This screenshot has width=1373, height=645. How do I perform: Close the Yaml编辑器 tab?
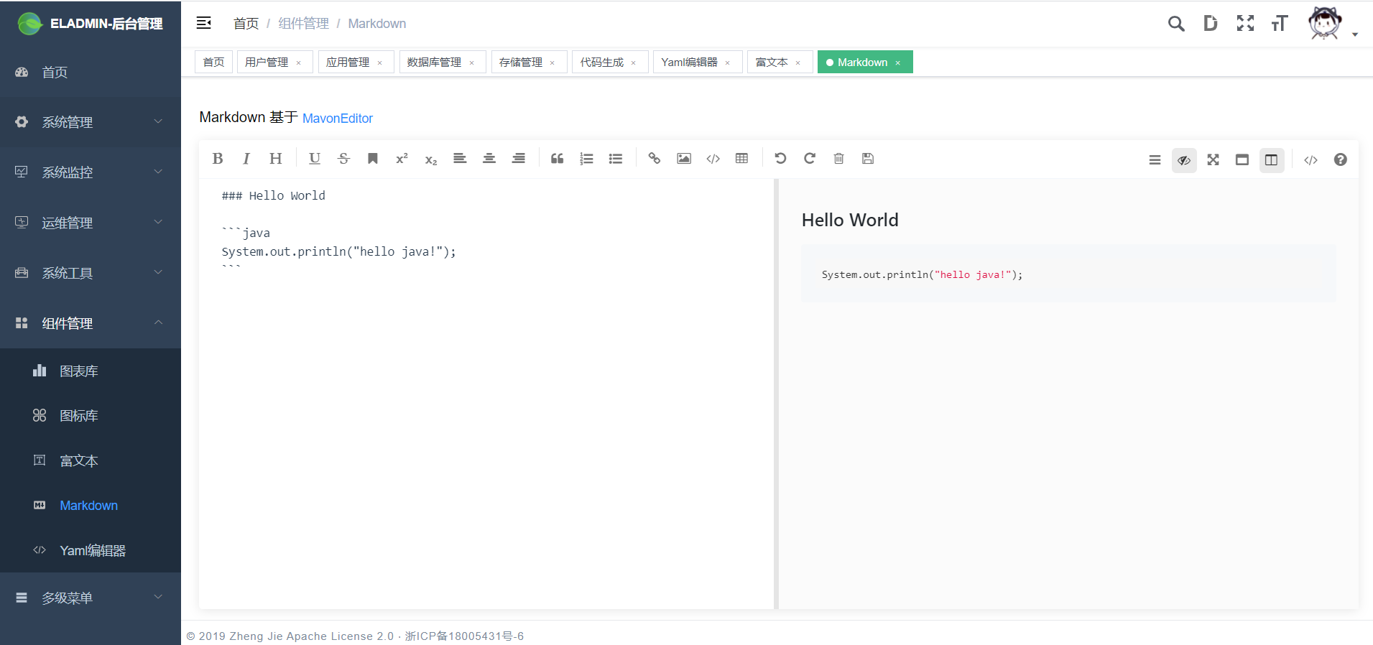[728, 63]
